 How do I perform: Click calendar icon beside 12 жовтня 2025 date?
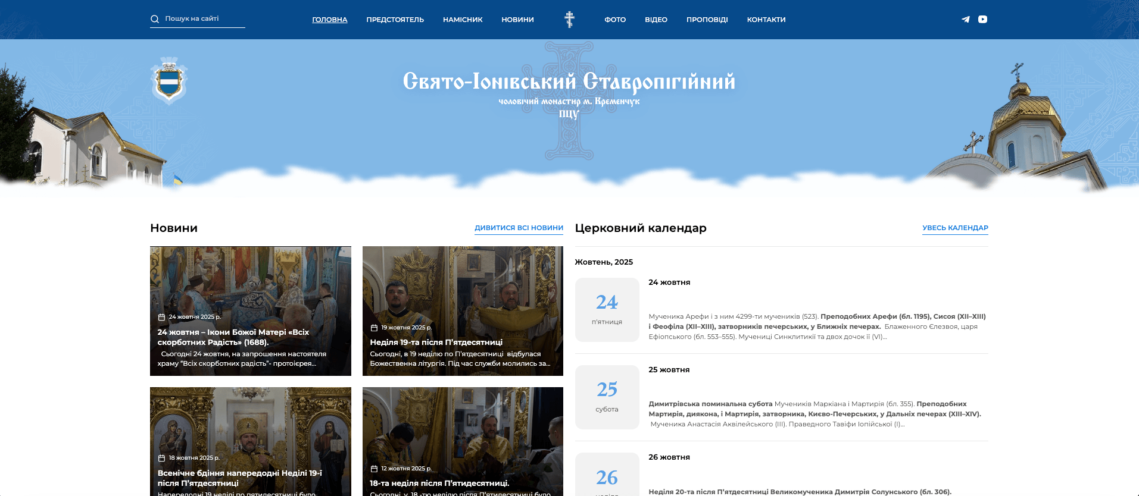(x=374, y=469)
